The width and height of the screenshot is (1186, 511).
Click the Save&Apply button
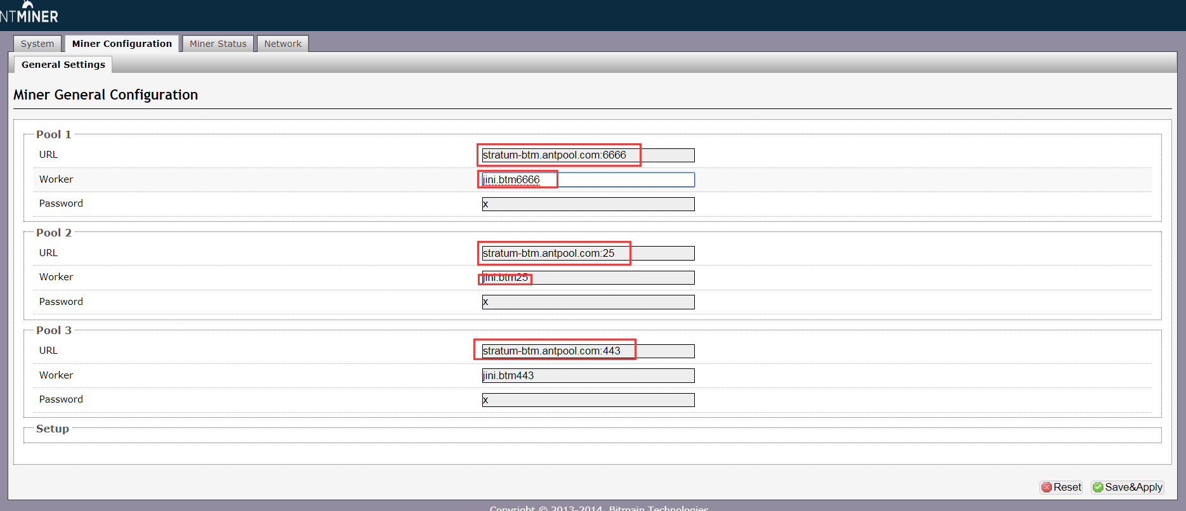(1127, 487)
